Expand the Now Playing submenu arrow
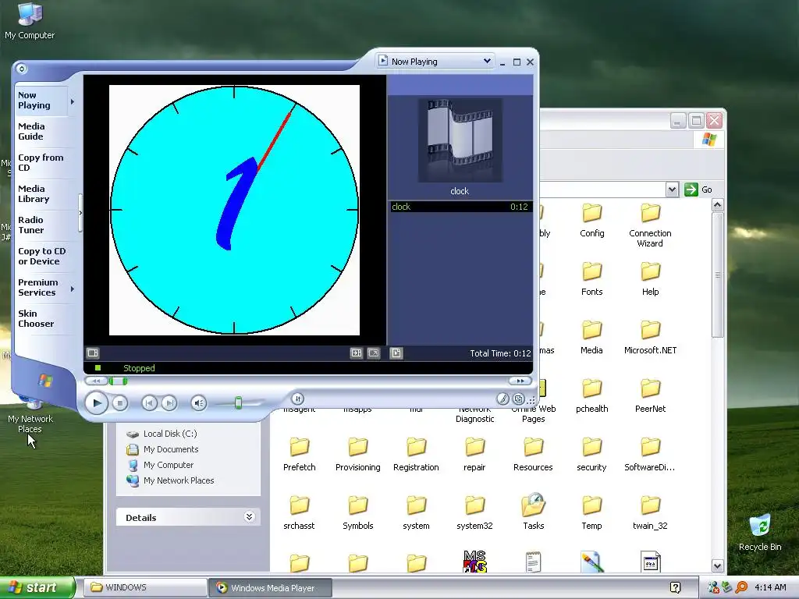This screenshot has height=599, width=799. pos(73,101)
